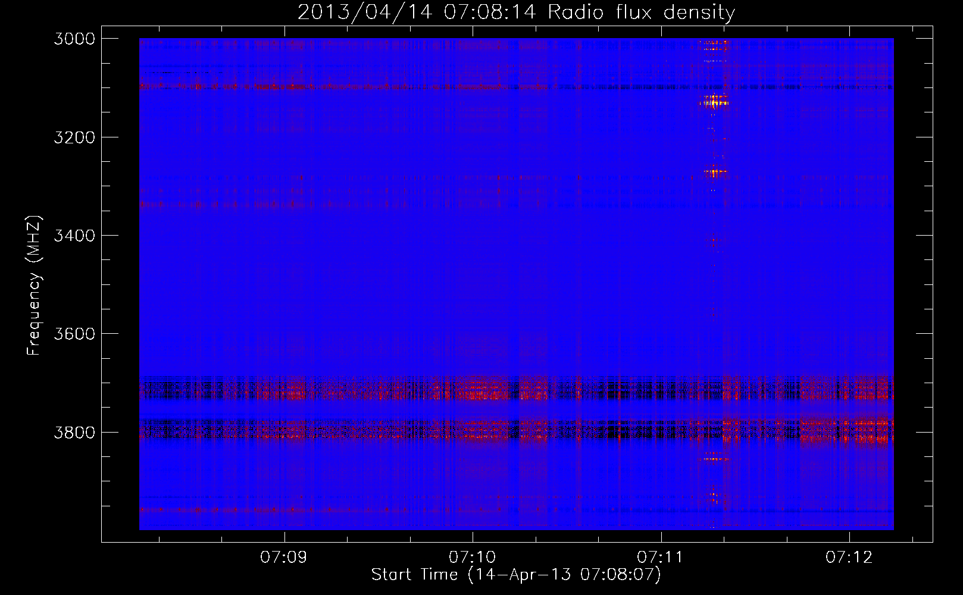
Task: Click the "Start Time (14-Apr-13 07:08:07)" axis label
Action: [x=516, y=575]
